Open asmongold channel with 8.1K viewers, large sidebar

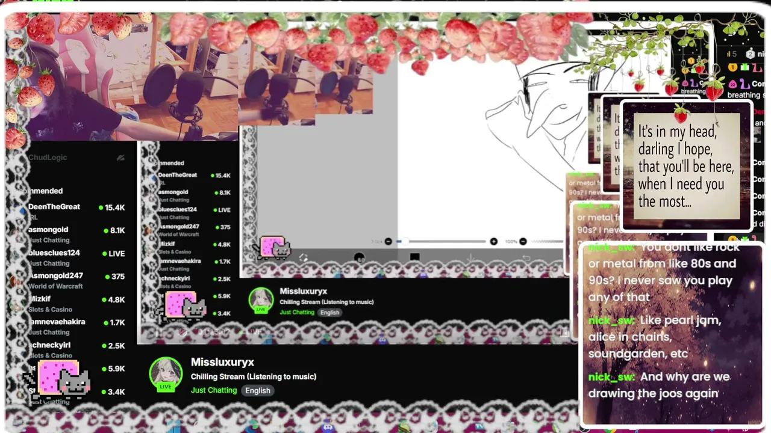click(x=48, y=230)
